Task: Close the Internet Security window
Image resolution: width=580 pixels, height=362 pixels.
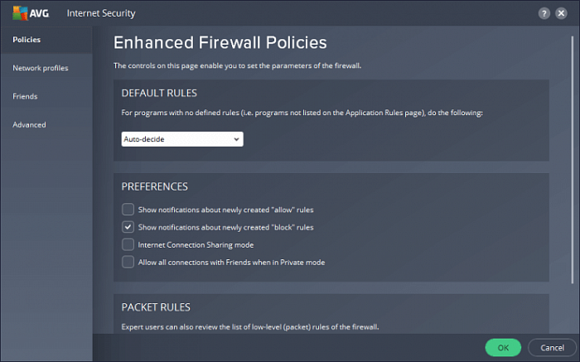Action: pyautogui.click(x=561, y=13)
